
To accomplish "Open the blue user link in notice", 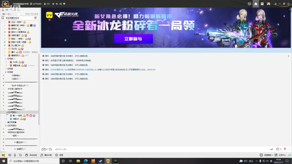I will 58,70.
